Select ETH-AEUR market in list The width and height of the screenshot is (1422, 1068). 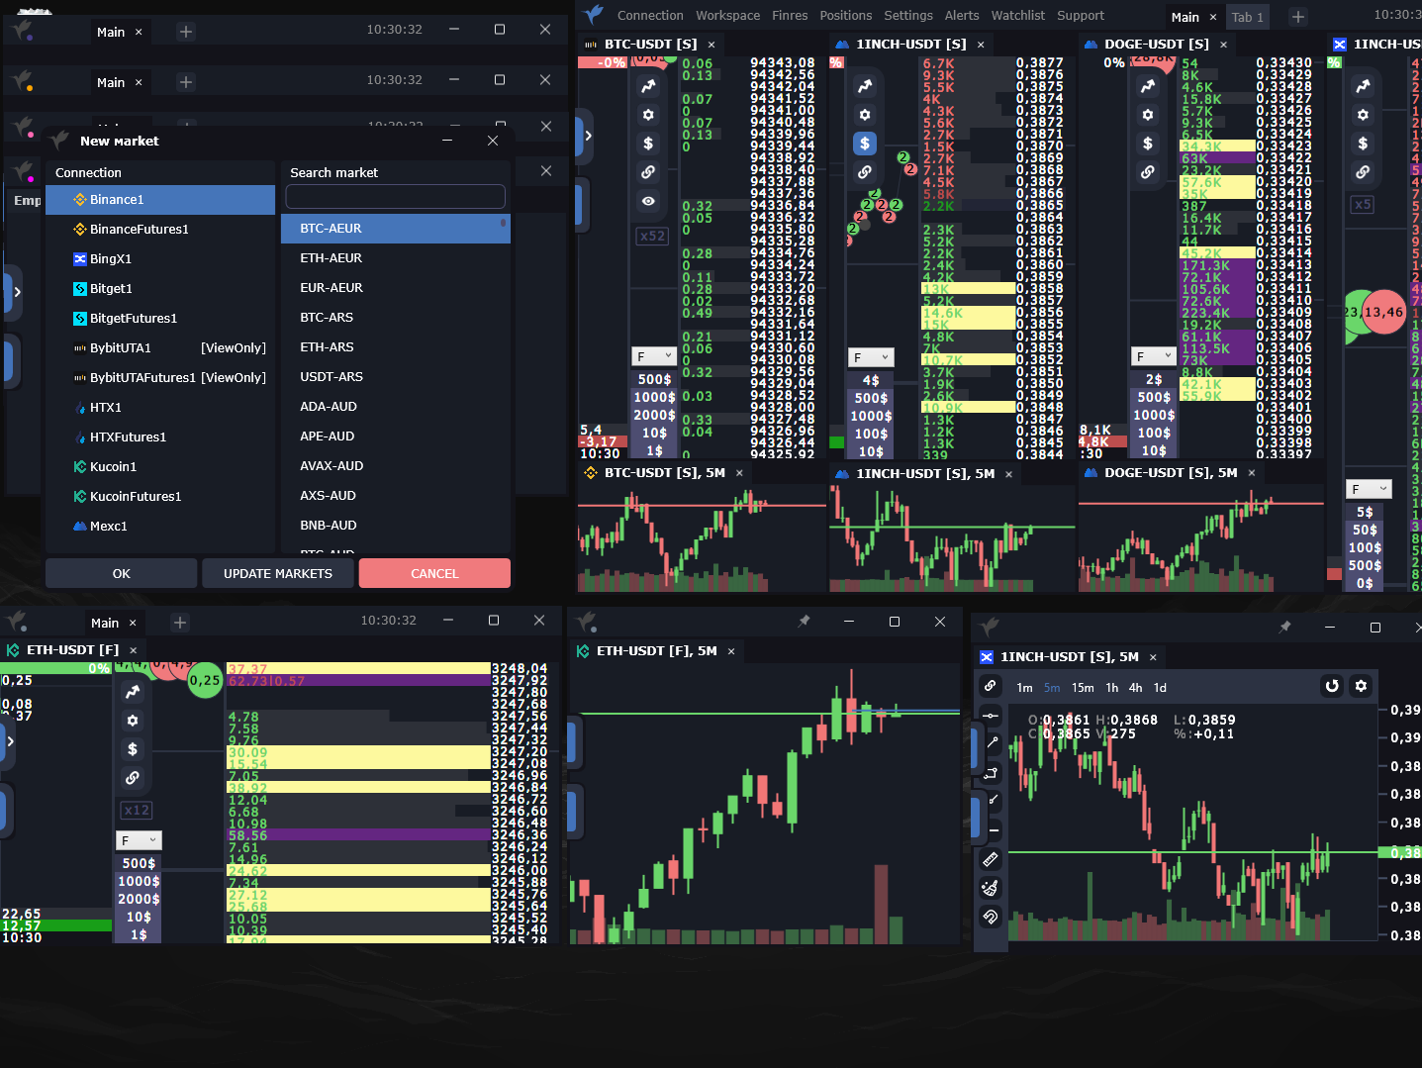point(396,258)
